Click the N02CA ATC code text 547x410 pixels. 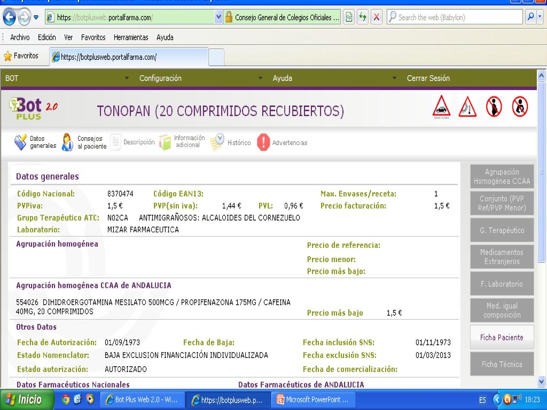point(118,218)
